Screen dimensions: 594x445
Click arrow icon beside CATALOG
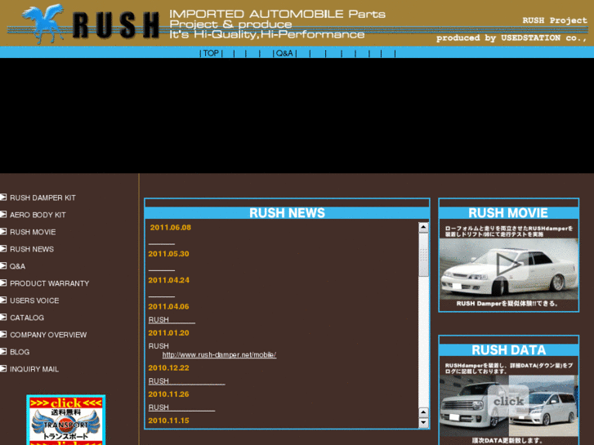tap(3, 317)
